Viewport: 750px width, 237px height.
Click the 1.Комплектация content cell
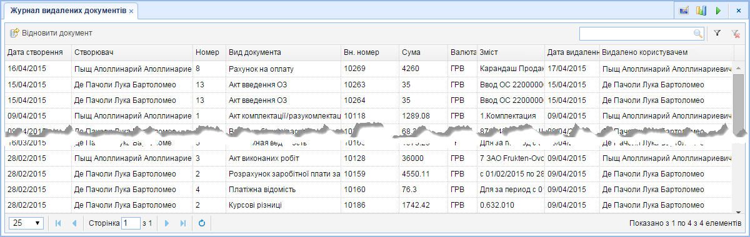coord(511,115)
